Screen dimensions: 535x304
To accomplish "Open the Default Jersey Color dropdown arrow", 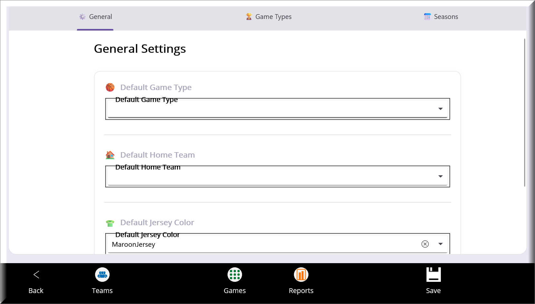I will (440, 244).
